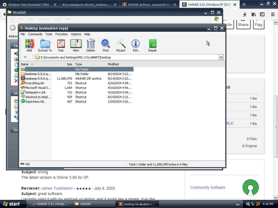This screenshot has width=278, height=208.
Task: Sort file list by Size column
Action: (63, 64)
